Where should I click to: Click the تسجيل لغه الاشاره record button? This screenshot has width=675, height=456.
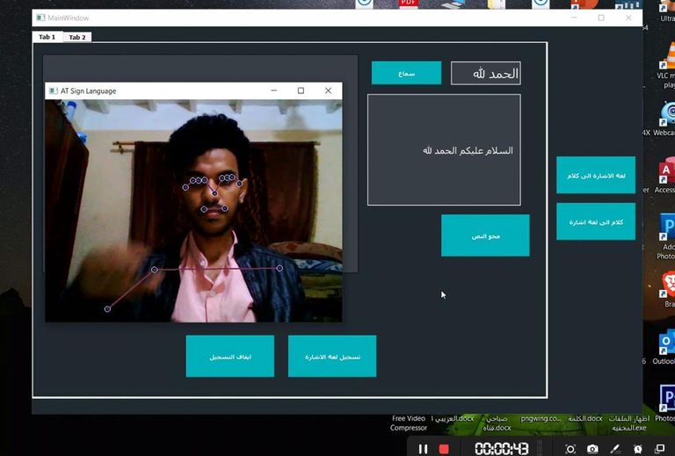332,356
